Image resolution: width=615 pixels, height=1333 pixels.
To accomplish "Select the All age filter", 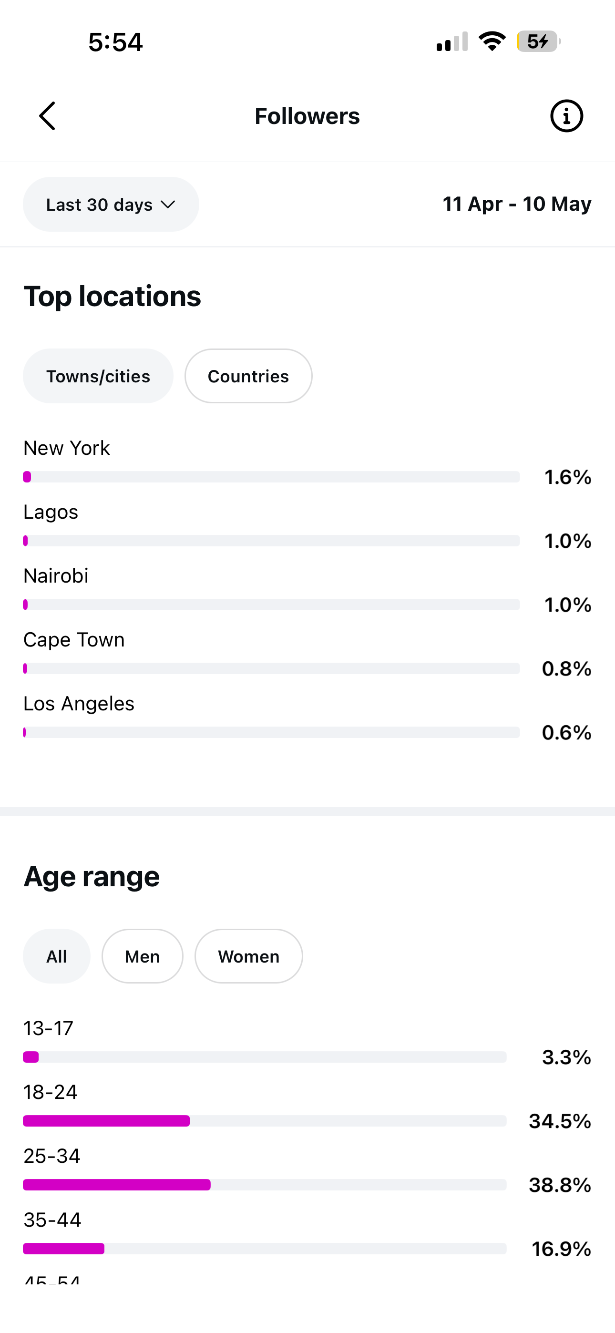I will coord(56,956).
